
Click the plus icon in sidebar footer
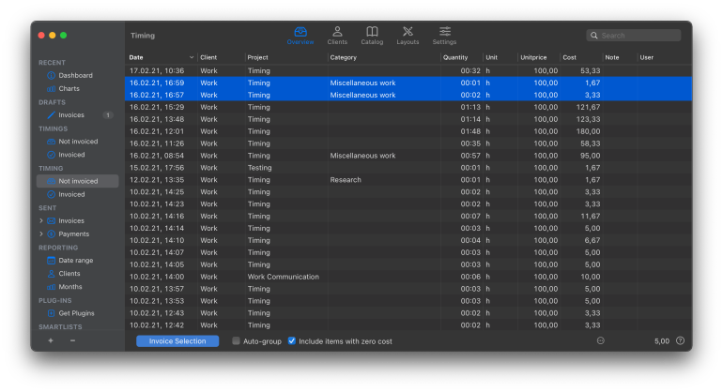coord(50,340)
